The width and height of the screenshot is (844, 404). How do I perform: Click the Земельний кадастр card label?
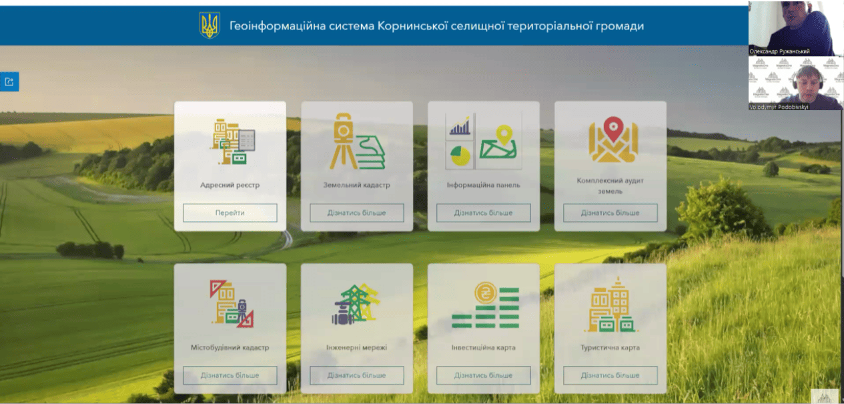click(x=357, y=185)
